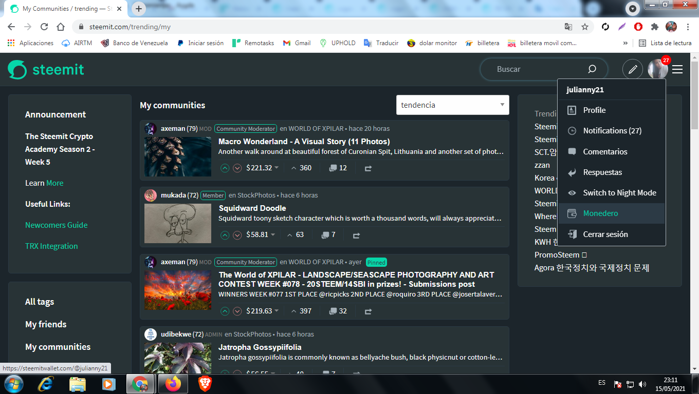Click the Buscar search field
This screenshot has height=394, width=699.
pos(540,69)
